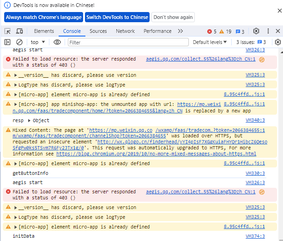Open second aegis.qq.com/collect source link
Image resolution: width=283 pixels, height=241 pixels.
pos(201,192)
